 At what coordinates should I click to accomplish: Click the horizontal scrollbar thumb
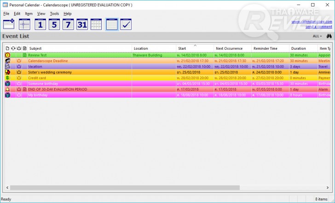coord(125,188)
